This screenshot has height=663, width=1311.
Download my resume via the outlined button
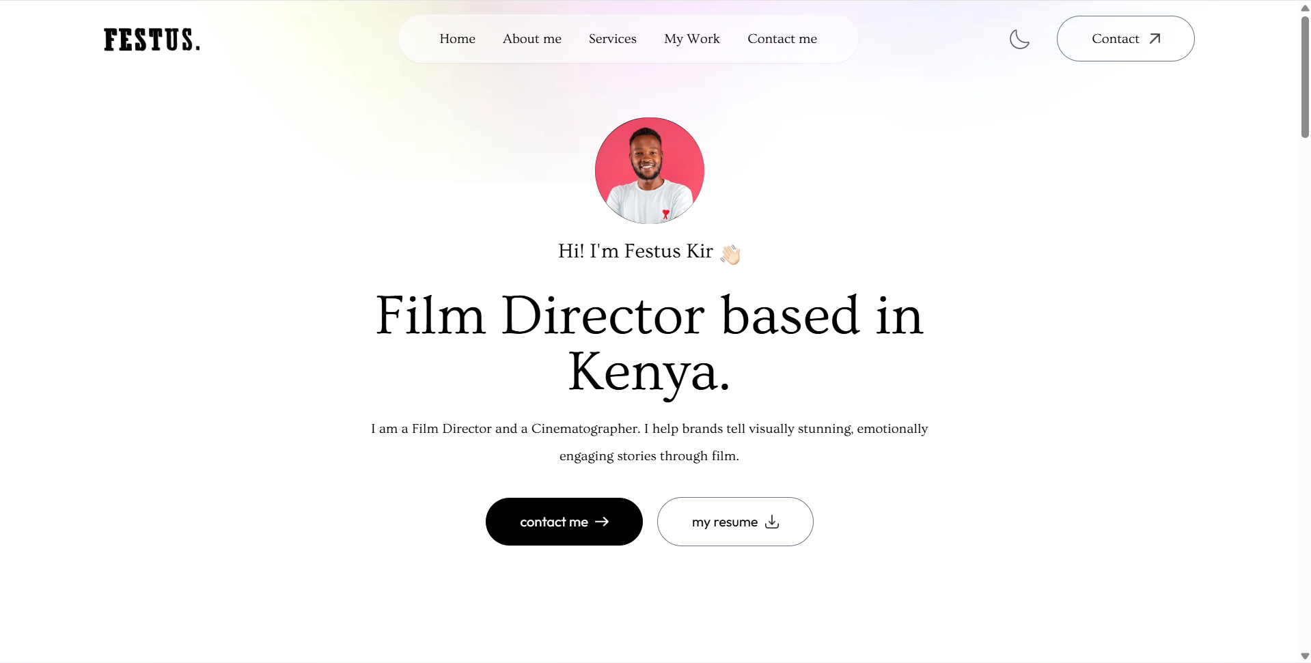point(735,522)
